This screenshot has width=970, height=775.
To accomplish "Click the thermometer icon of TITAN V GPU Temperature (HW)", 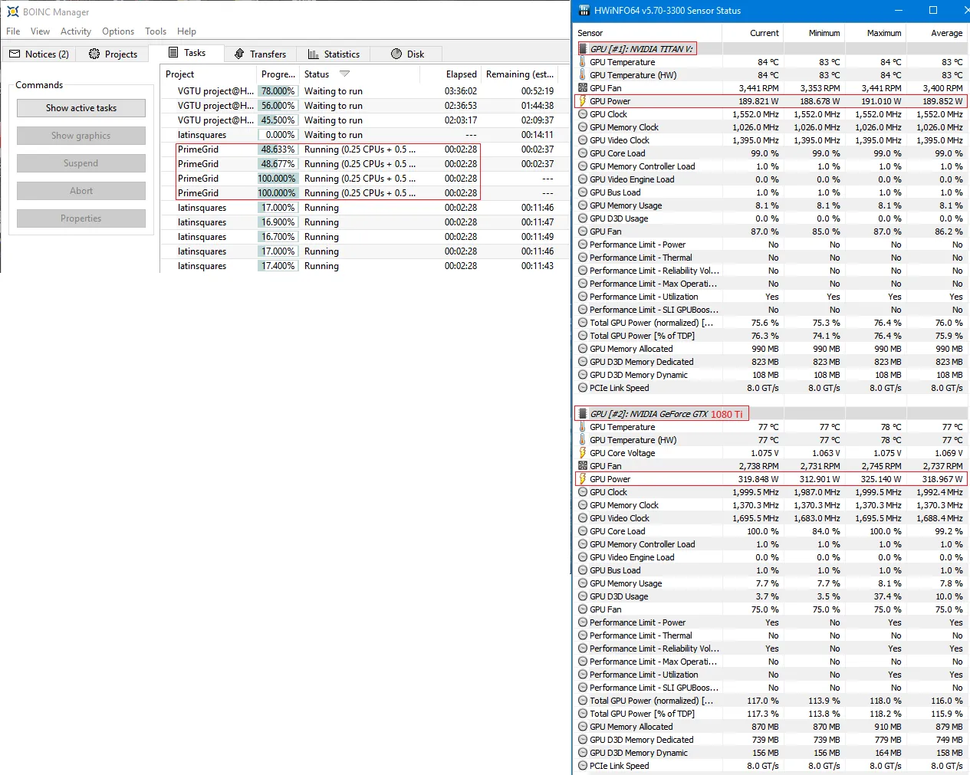I will [x=583, y=75].
